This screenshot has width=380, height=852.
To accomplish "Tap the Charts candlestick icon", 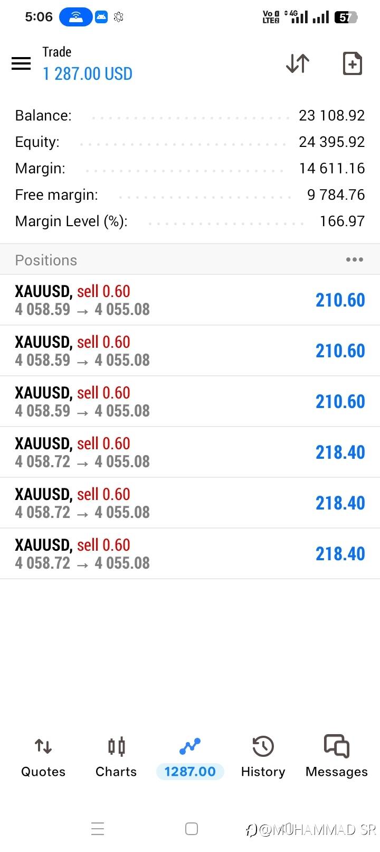I will [116, 746].
